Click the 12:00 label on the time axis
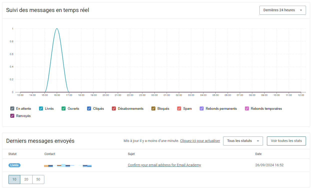The height and width of the screenshot is (190, 313). [x=301, y=95]
